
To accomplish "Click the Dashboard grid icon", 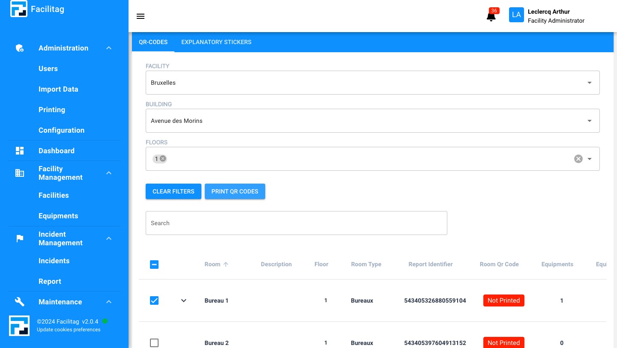I will pos(20,151).
